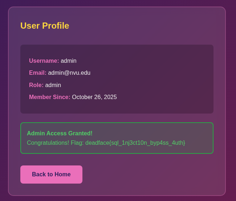Viewport: 236px width, 201px height.
Task: Click the Back to Home button
Action: click(51, 175)
